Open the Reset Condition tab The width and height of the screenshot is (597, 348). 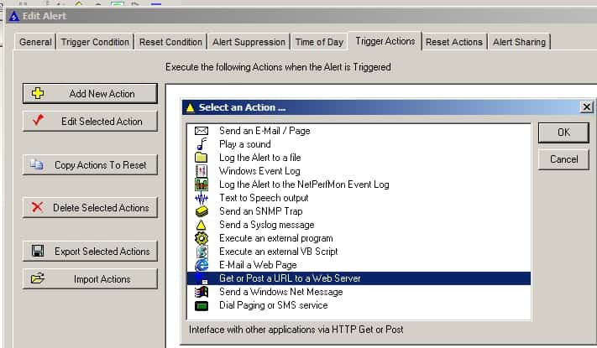(x=170, y=42)
